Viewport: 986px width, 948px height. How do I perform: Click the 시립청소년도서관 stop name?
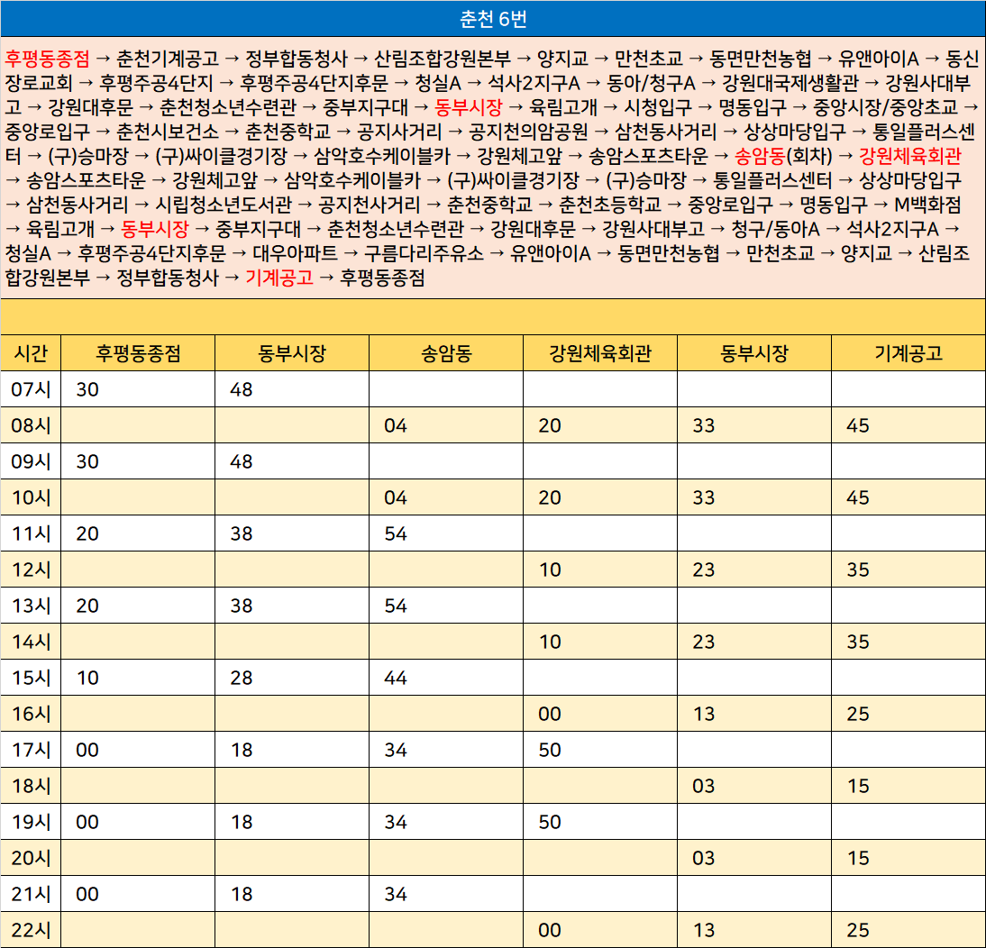click(x=224, y=205)
